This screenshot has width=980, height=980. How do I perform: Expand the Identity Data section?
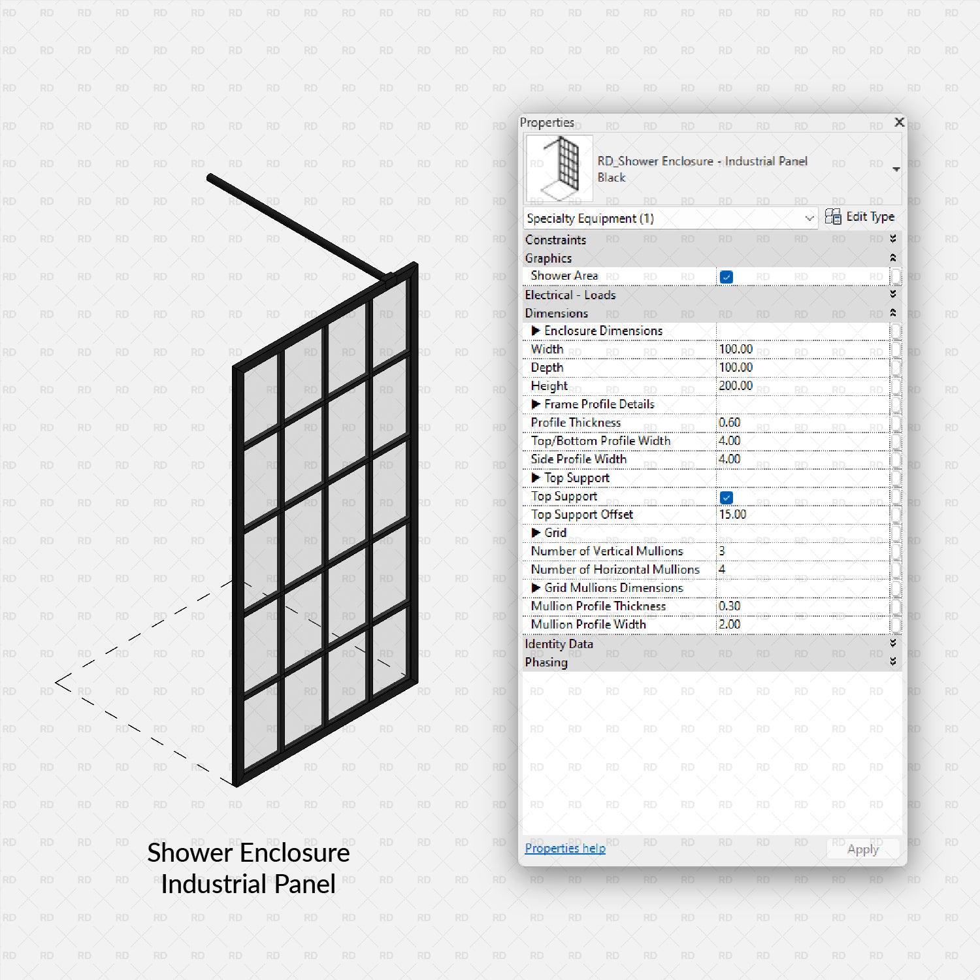tap(892, 644)
